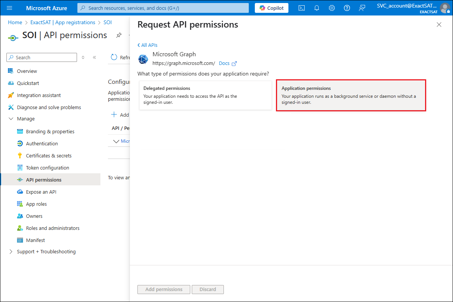
Task: Open portal settings gear
Action: 332,8
